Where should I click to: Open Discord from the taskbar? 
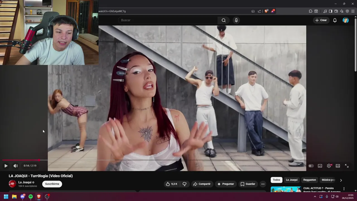(23, 197)
